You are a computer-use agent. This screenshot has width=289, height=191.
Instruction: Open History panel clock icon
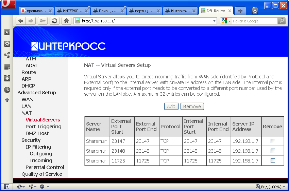pos(7,90)
